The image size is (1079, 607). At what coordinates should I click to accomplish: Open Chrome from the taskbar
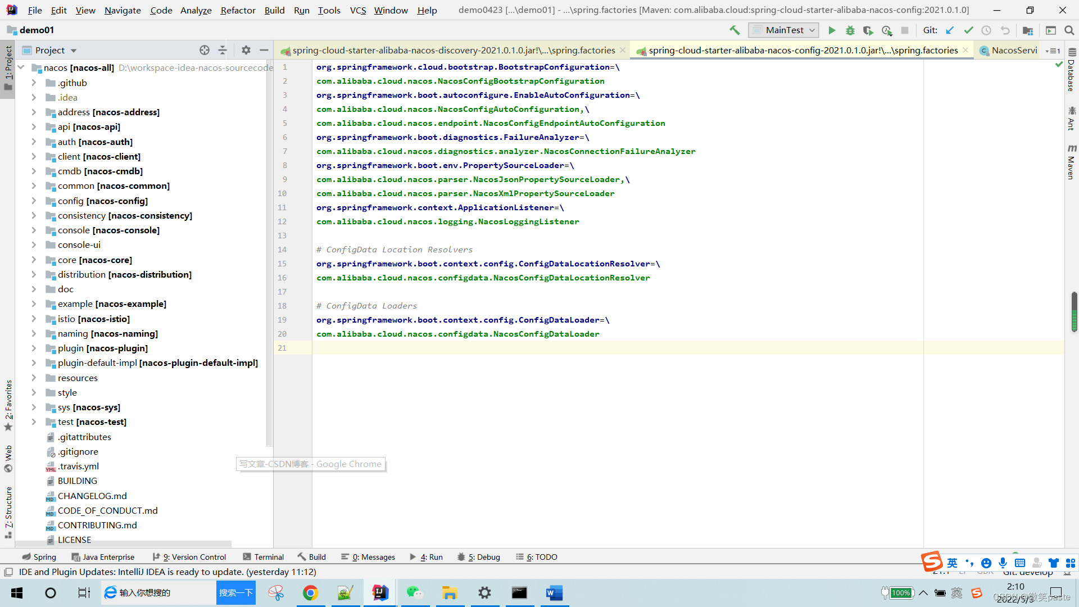310,593
